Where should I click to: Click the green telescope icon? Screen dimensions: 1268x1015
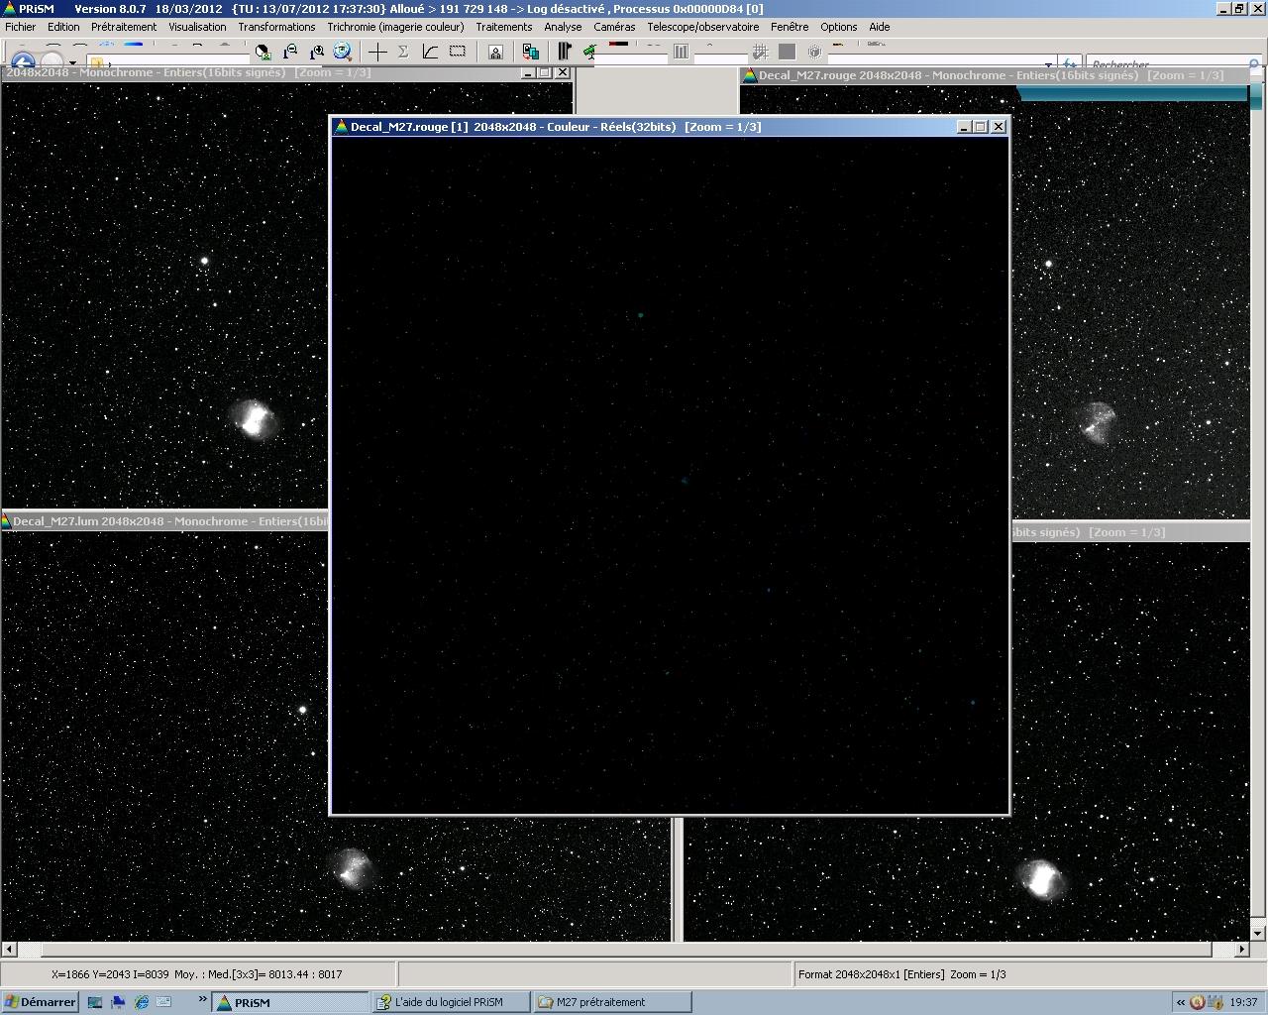pyautogui.click(x=590, y=52)
